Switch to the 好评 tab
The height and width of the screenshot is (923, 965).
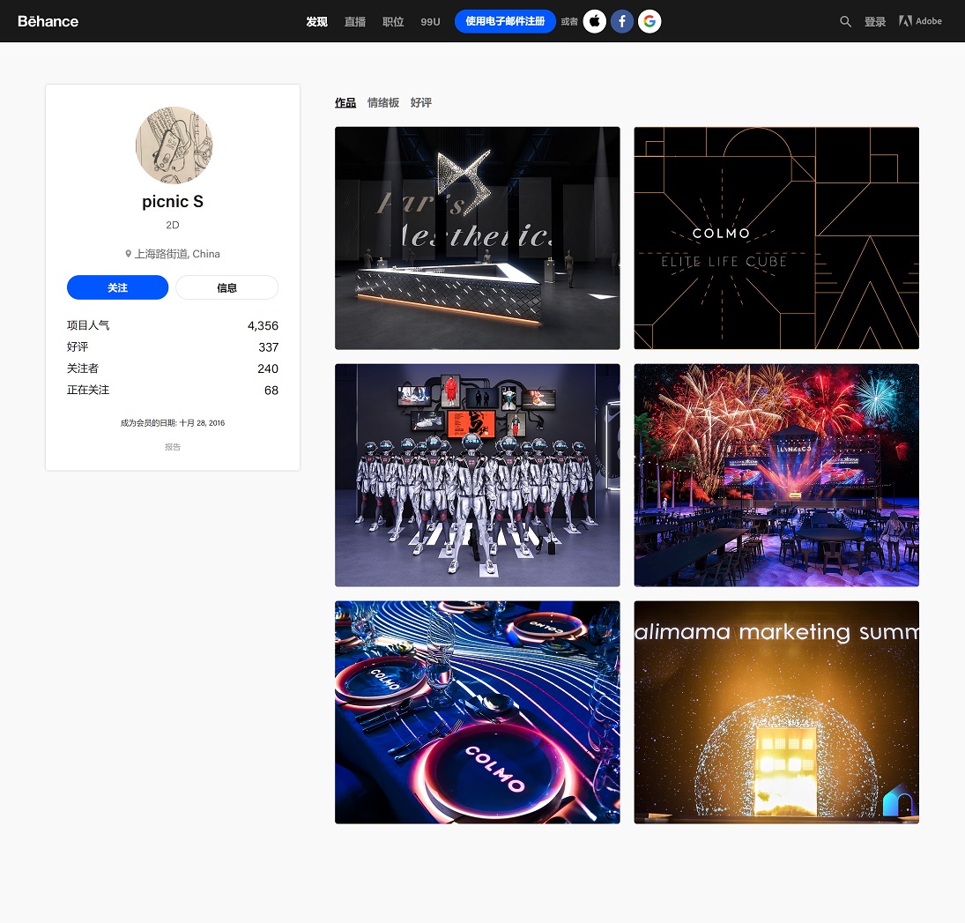(421, 103)
